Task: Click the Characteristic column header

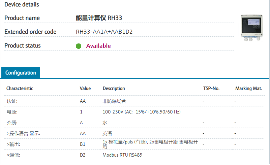Action: 20,89
